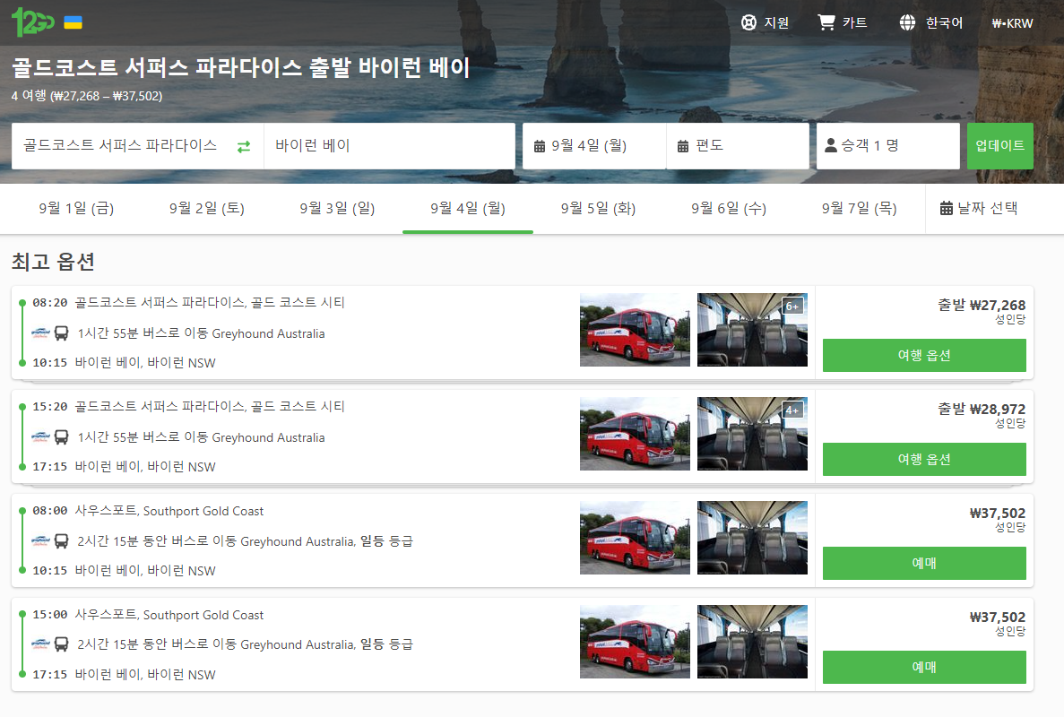
Task: Select the 9월 3일 (일) tab
Action: pos(337,208)
